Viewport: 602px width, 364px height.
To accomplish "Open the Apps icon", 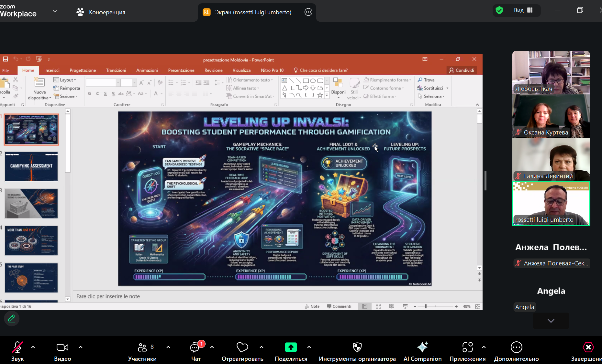I will [x=467, y=348].
